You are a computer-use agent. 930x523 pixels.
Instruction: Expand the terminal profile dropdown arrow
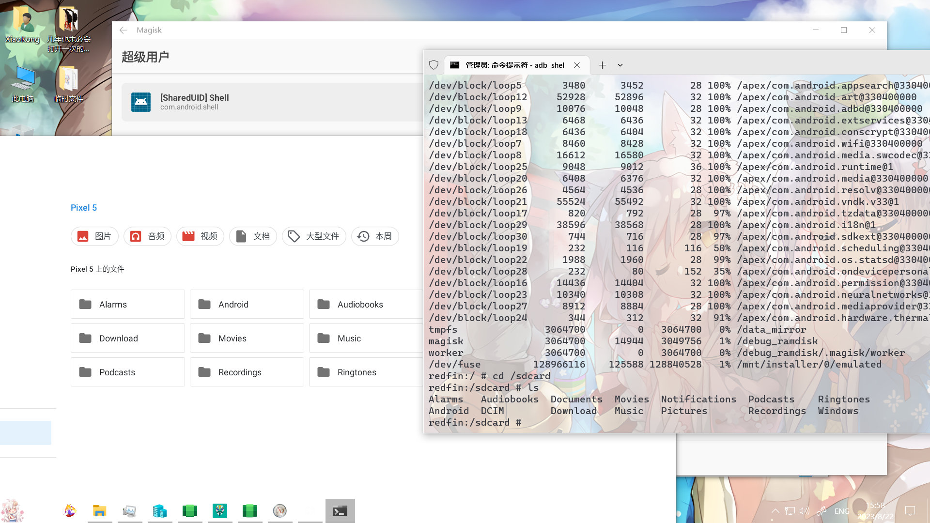[x=620, y=65]
